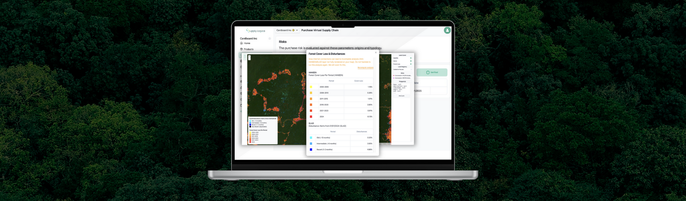Click the Home icon in the sidebar

coord(241,43)
